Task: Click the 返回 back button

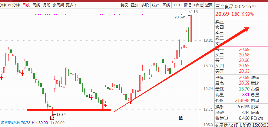Action: [209, 5]
